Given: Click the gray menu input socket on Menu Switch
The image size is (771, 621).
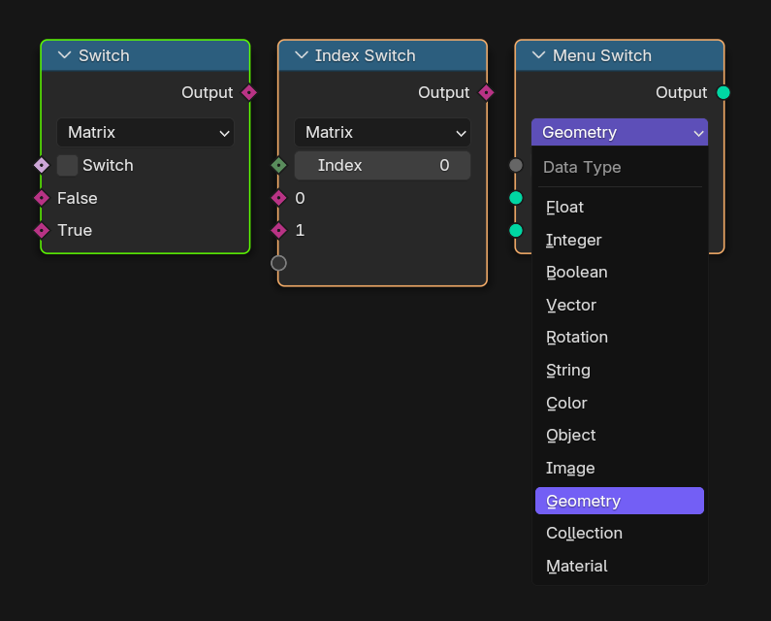Looking at the screenshot, I should pyautogui.click(x=516, y=165).
